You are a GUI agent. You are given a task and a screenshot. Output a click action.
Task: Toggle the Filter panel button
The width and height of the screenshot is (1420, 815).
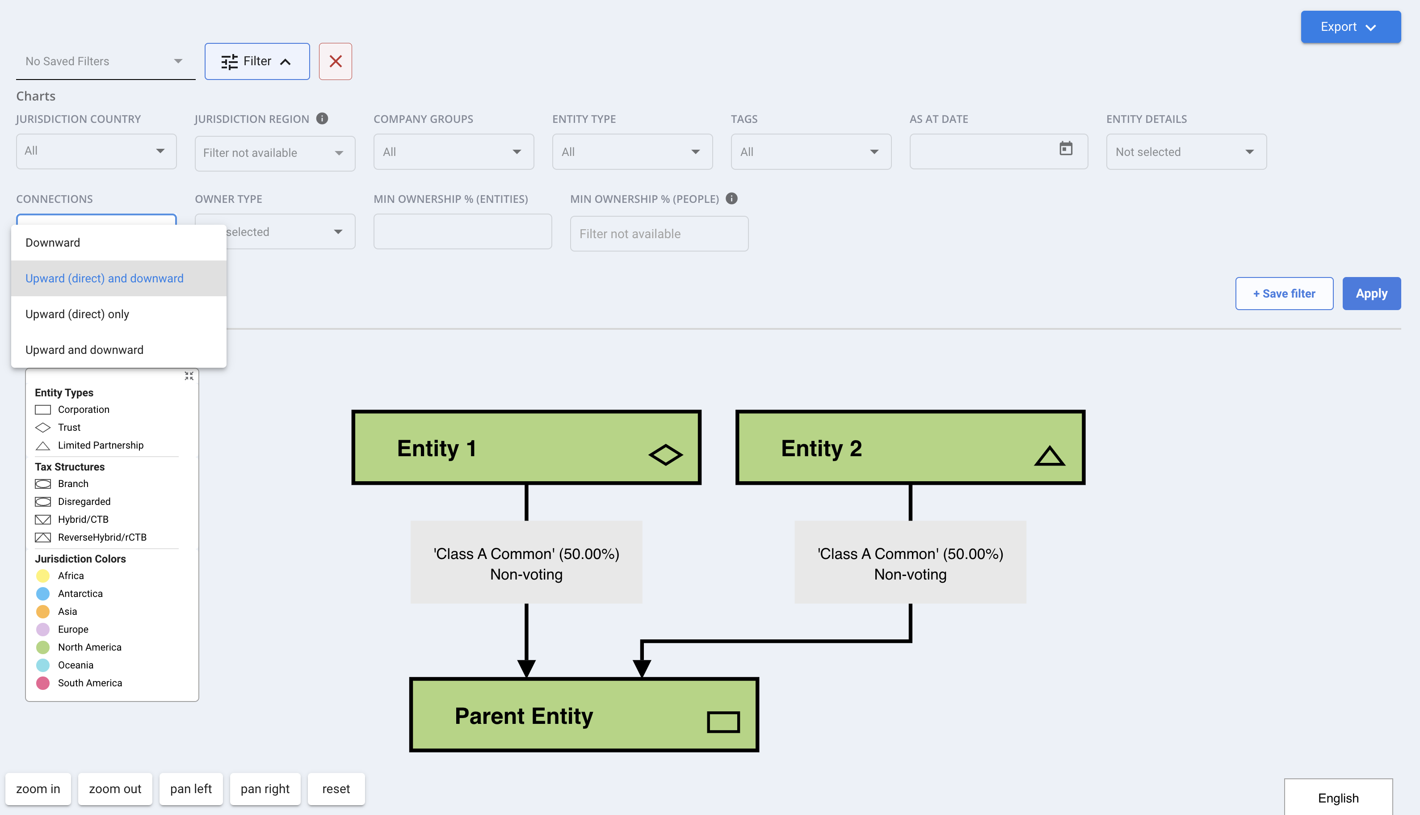[257, 62]
